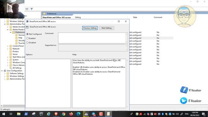Viewport: 208px width, 117px height.
Task: Click the volume icon in system tray
Action: [x=177, y=114]
